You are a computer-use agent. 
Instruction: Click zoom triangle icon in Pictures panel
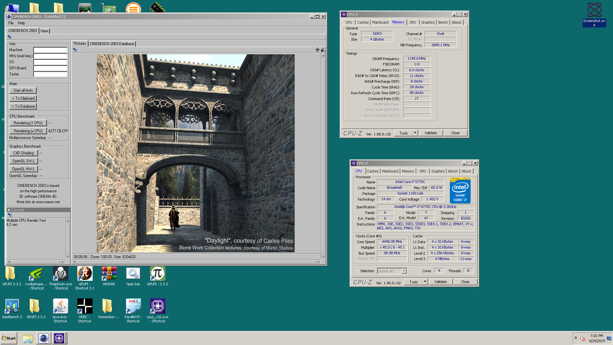pos(323,50)
